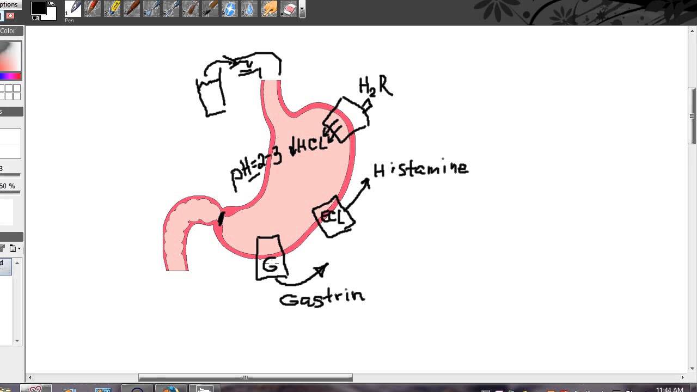Select the drawing tool numbered 5
The width and height of the screenshot is (697, 392).
tap(151, 9)
